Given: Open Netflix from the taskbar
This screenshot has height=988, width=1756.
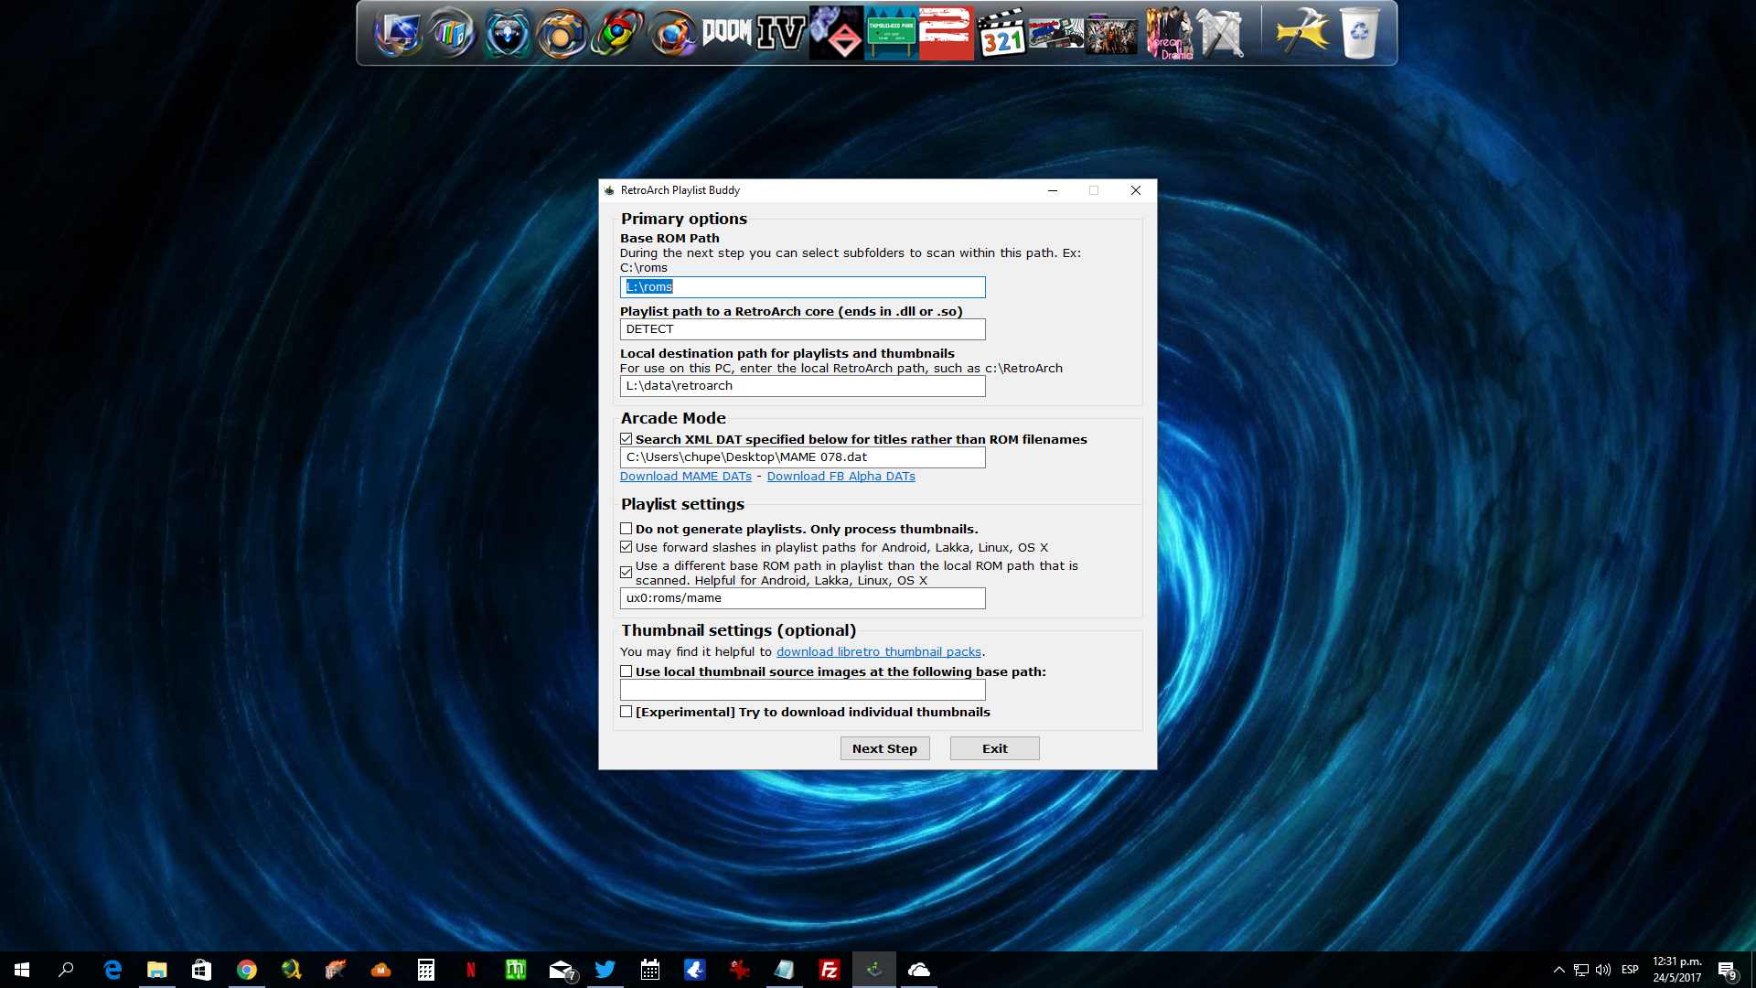Looking at the screenshot, I should [x=471, y=970].
